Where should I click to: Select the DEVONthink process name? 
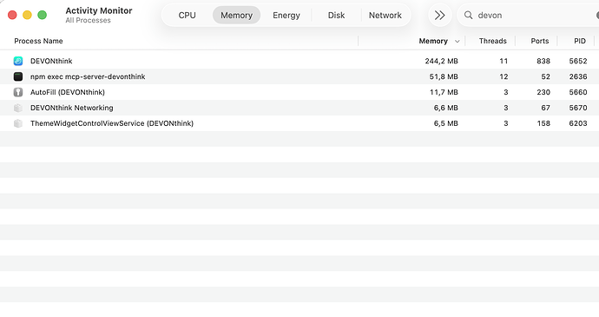(51, 61)
